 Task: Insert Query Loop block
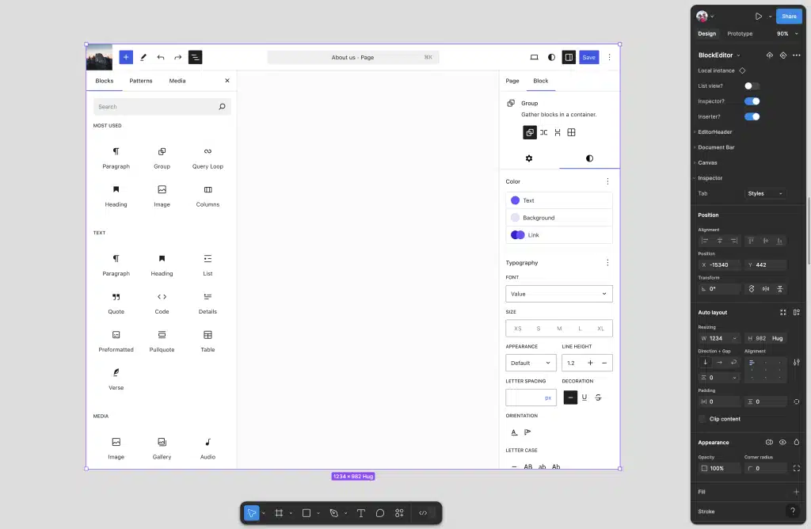point(208,158)
